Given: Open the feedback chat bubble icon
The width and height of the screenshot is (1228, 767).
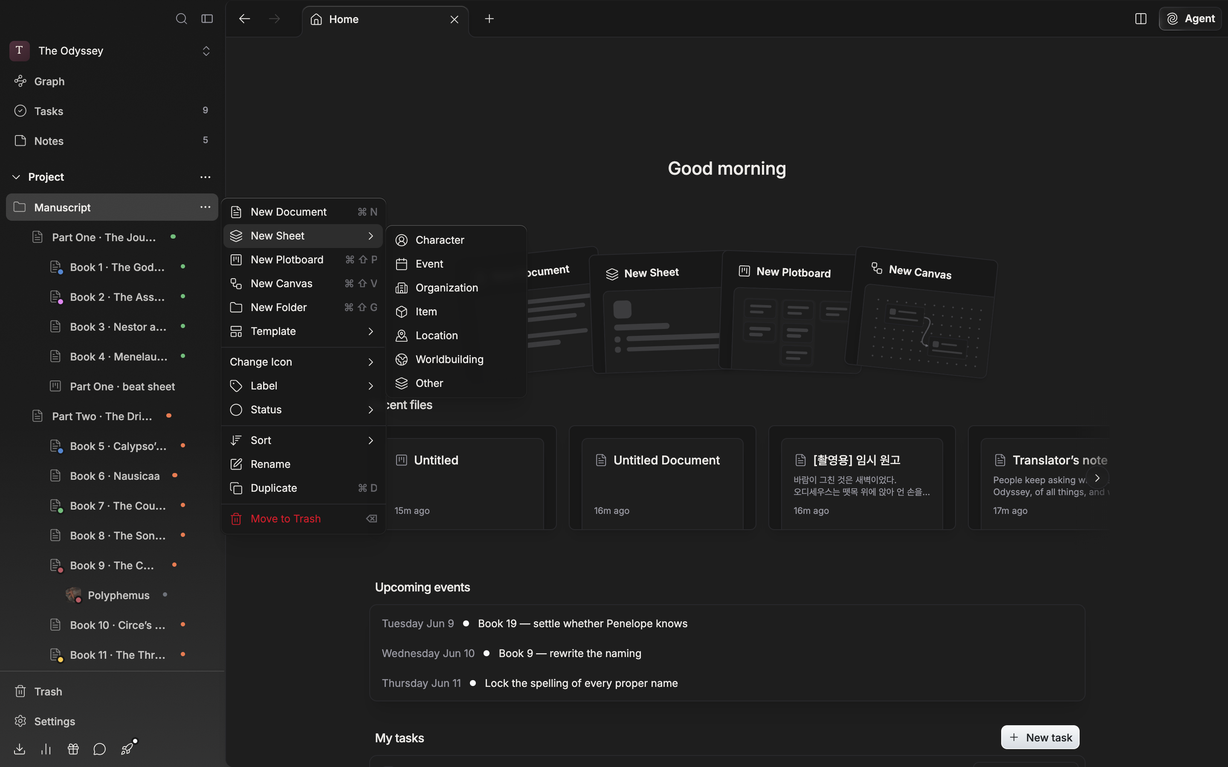Looking at the screenshot, I should tap(99, 749).
